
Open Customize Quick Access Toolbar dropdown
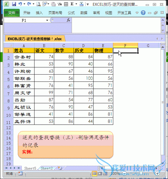pyautogui.click(x=88, y=4)
